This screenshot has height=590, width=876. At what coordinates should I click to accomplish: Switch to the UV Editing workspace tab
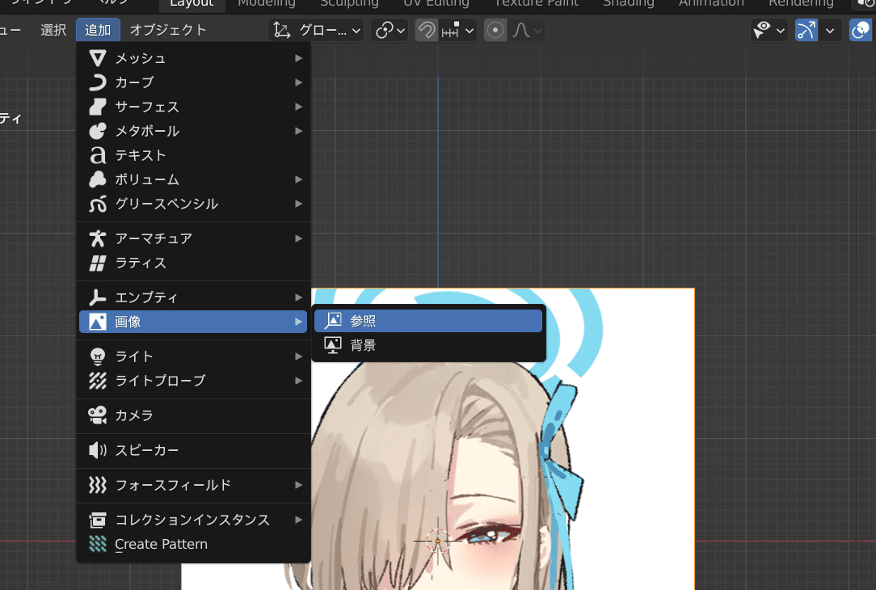coord(436,4)
